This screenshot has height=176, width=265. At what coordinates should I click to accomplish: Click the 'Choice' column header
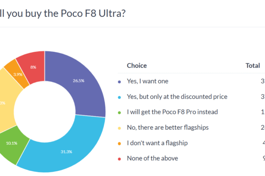click(137, 66)
